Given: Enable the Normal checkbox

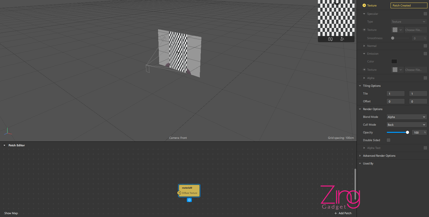Looking at the screenshot, I should pos(425,46).
